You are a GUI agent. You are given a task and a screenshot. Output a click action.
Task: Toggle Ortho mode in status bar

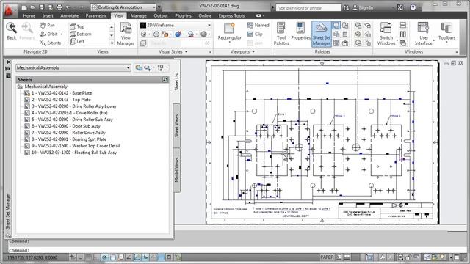click(x=96, y=257)
